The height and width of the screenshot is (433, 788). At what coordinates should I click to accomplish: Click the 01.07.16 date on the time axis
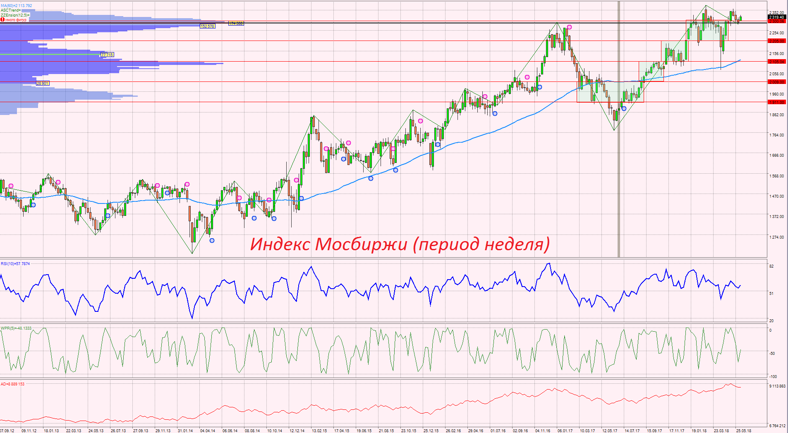coord(498,431)
